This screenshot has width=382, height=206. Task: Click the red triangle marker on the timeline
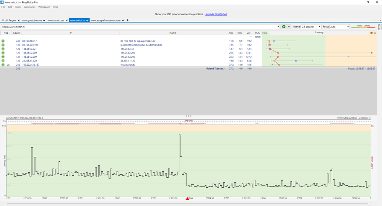(x=187, y=199)
